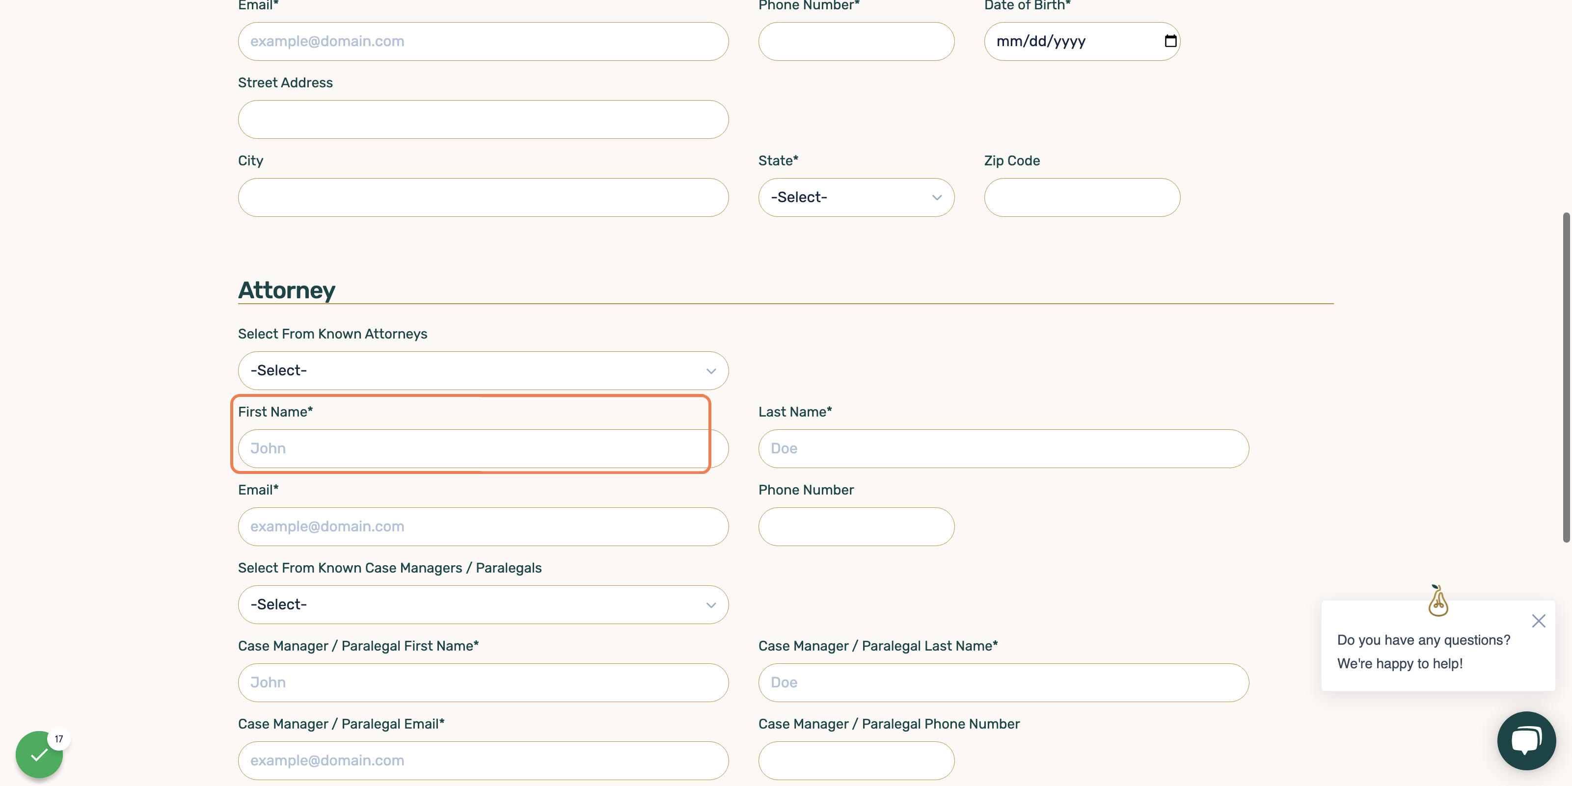Click the 'Select From Known Attorneys' label
This screenshot has width=1572, height=786.
(x=332, y=334)
